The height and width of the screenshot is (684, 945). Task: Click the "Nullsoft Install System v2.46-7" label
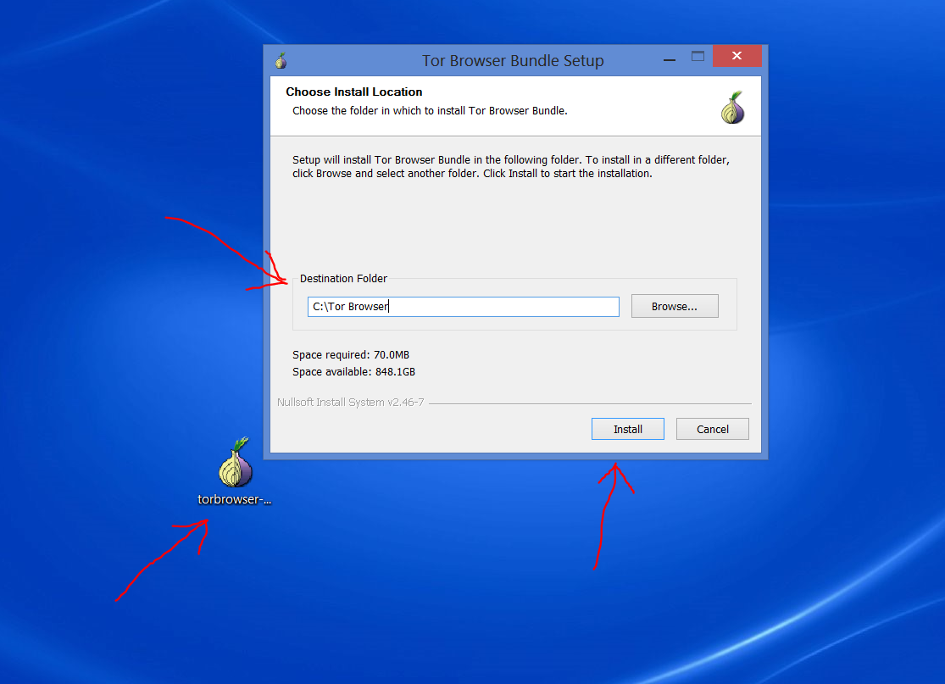(x=350, y=402)
